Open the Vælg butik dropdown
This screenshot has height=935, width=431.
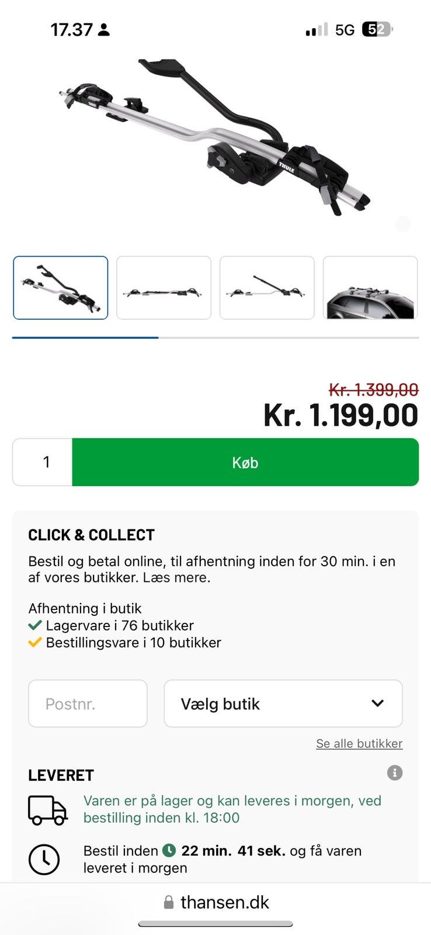(x=283, y=704)
